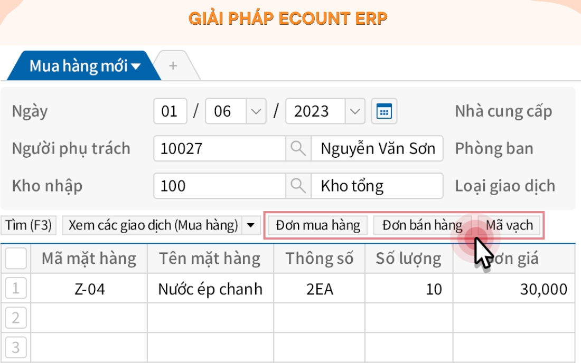Click the Mã vạch button
The height and width of the screenshot is (363, 581).
click(x=509, y=225)
